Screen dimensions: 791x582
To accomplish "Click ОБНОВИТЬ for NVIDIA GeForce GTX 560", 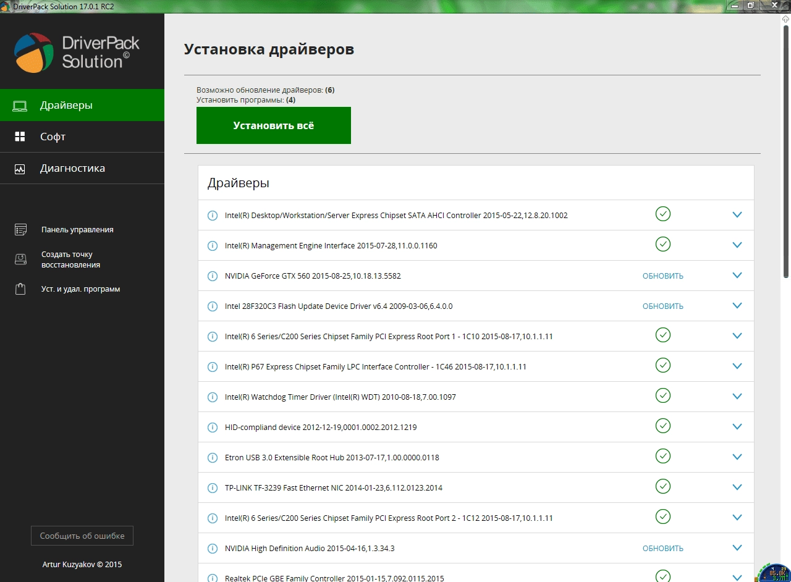I will (x=663, y=276).
